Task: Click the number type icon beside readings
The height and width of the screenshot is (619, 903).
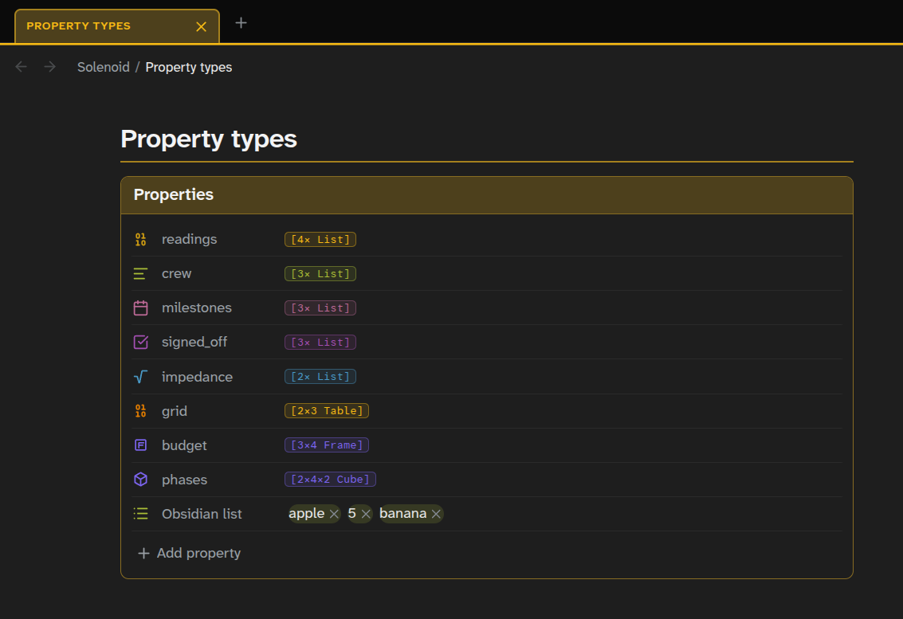Action: tap(140, 240)
